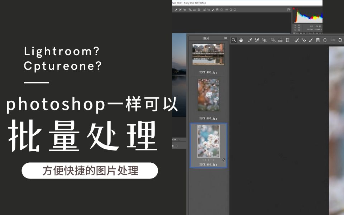The width and height of the screenshot is (344, 215).
Task: Select the White Balance eyedropper tool
Action: click(249, 40)
